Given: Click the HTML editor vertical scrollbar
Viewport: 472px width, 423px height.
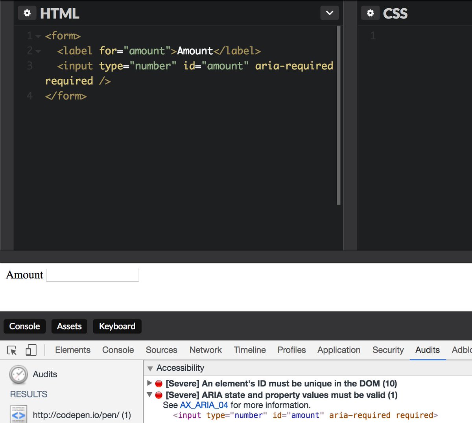Looking at the screenshot, I should (339, 115).
